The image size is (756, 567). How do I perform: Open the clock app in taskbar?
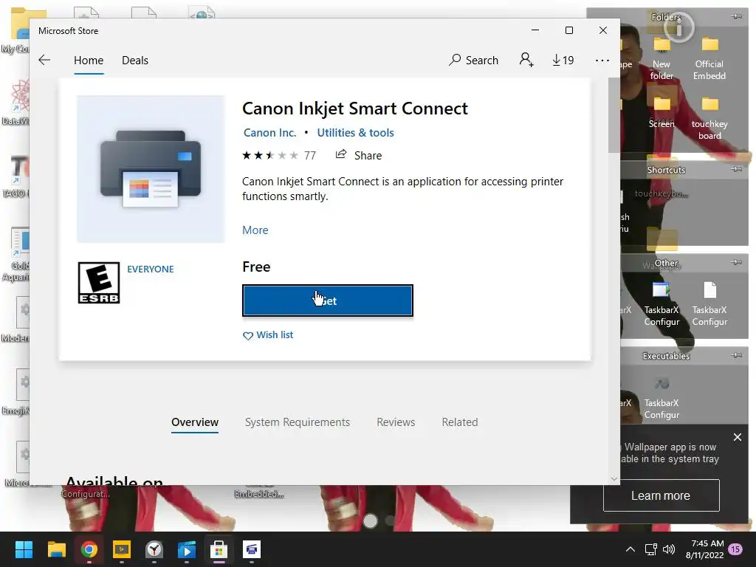[x=154, y=549]
